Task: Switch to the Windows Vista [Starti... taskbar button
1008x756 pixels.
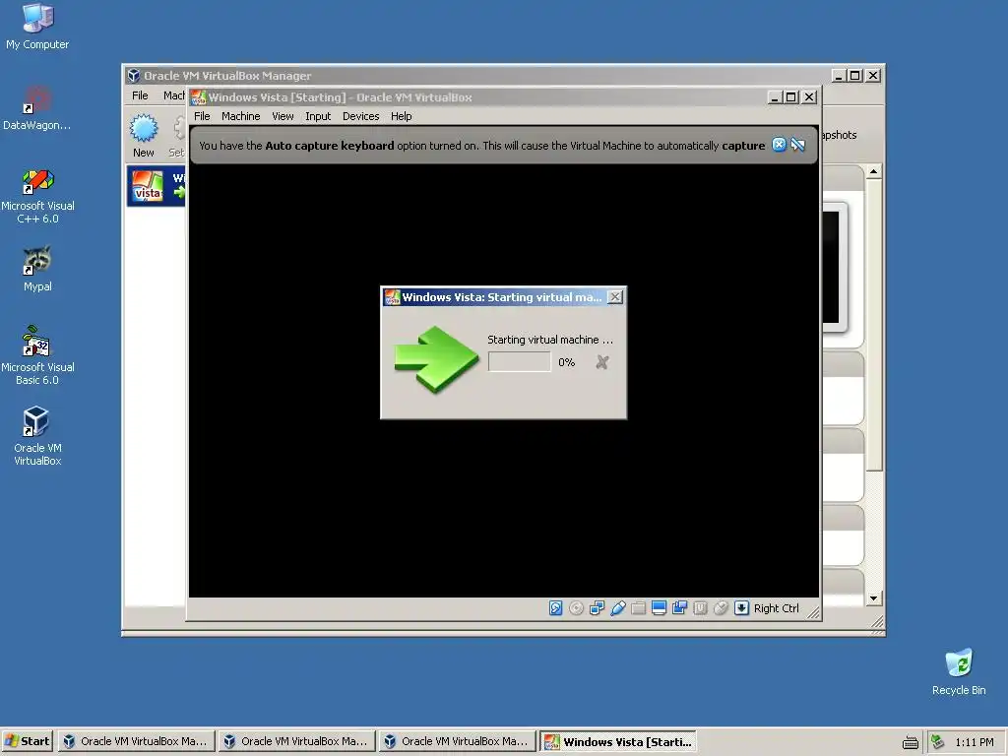Action: coord(618,741)
